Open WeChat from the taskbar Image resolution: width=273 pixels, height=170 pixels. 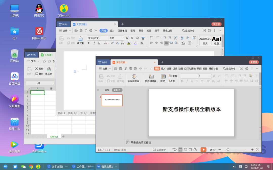click(23, 166)
